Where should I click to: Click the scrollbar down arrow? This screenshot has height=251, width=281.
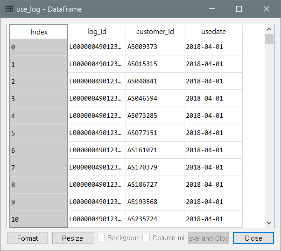click(x=269, y=223)
